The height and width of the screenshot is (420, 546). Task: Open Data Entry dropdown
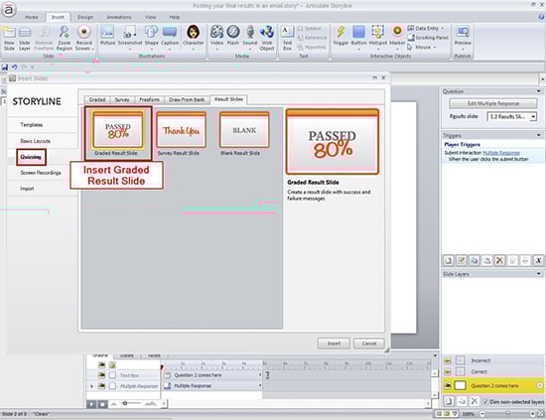443,28
